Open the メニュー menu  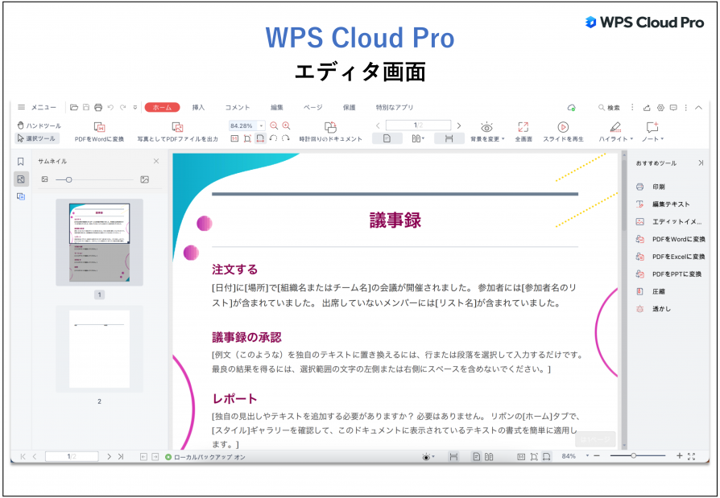click(36, 107)
